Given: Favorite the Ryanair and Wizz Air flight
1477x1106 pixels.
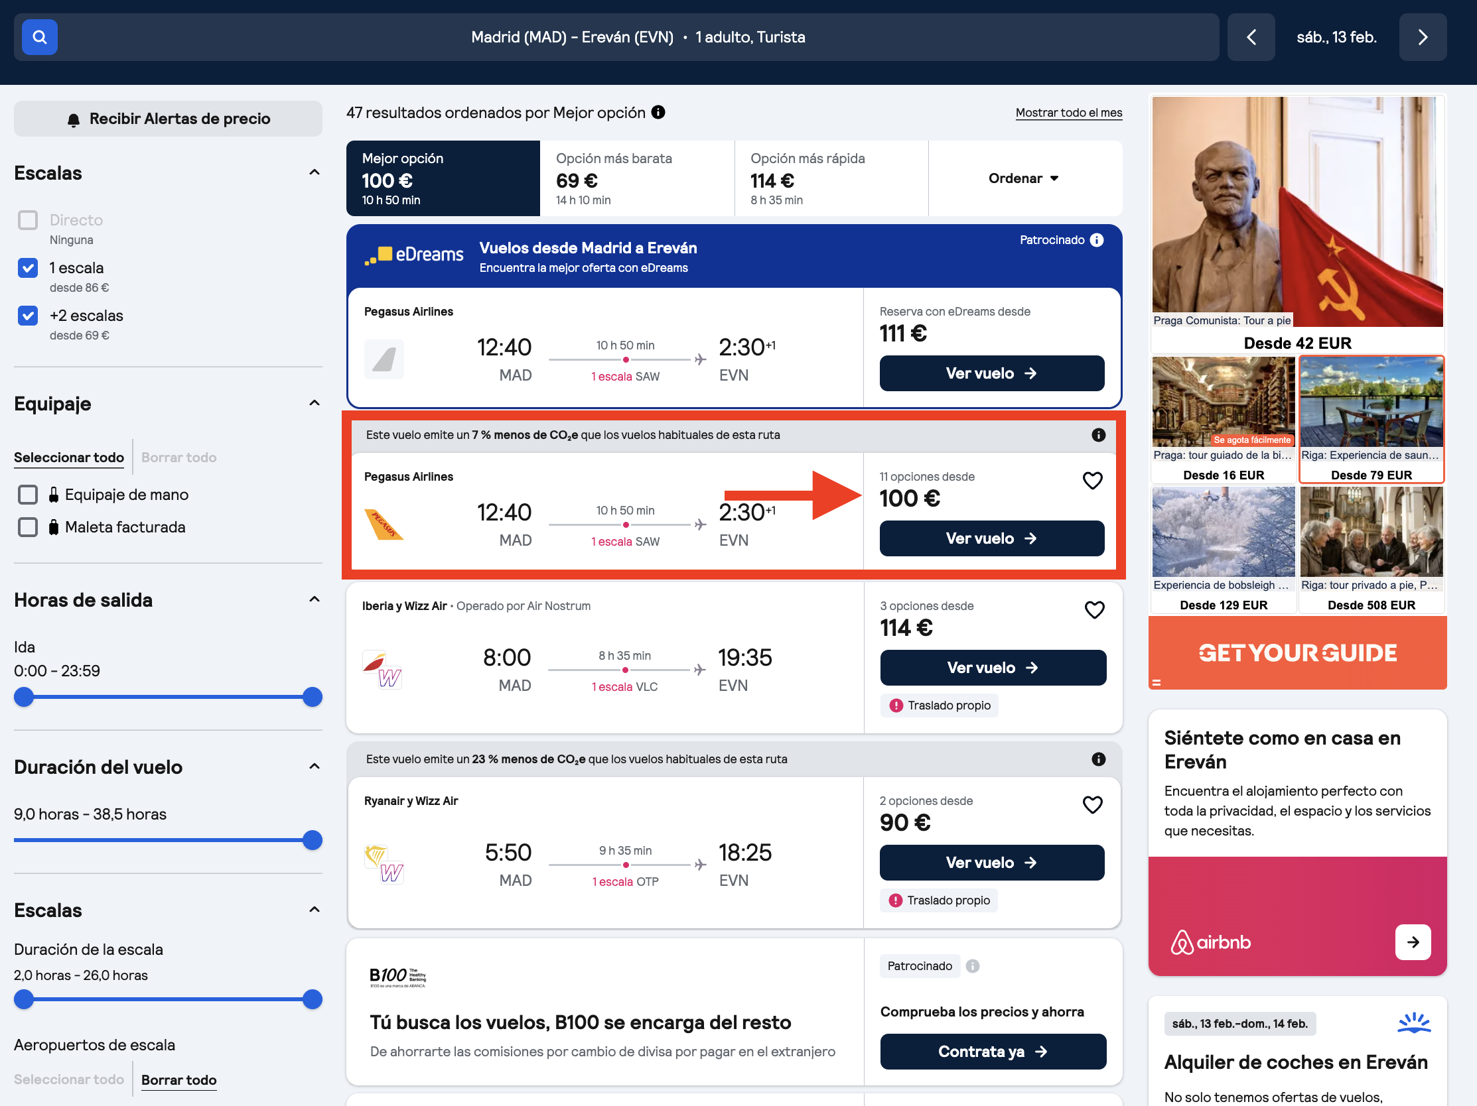Looking at the screenshot, I should pos(1092,804).
